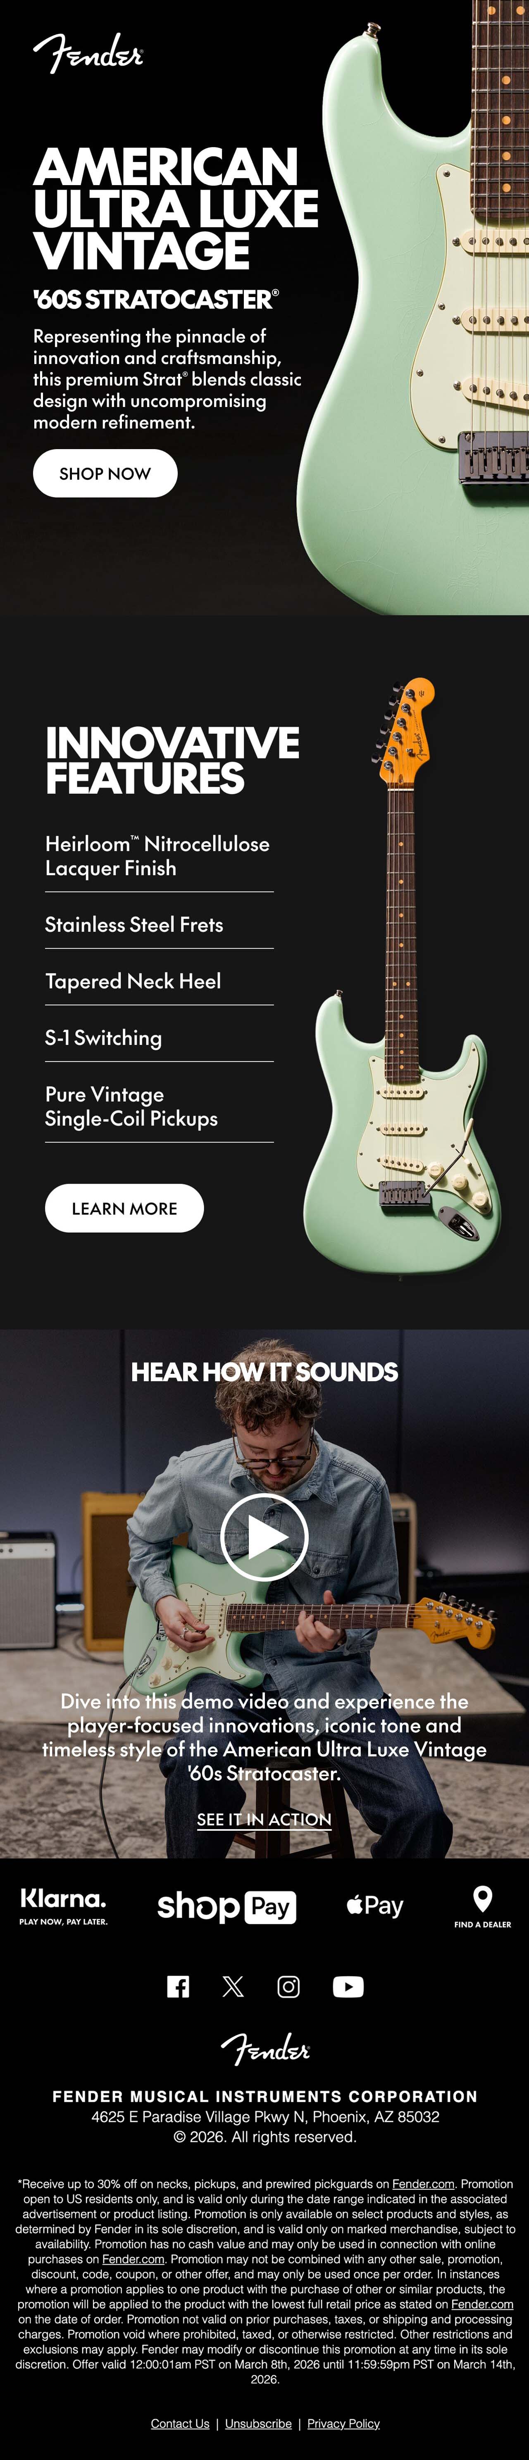Visit Fender's Instagram via its icon
Screen dimensions: 529x2460
coord(288,1987)
